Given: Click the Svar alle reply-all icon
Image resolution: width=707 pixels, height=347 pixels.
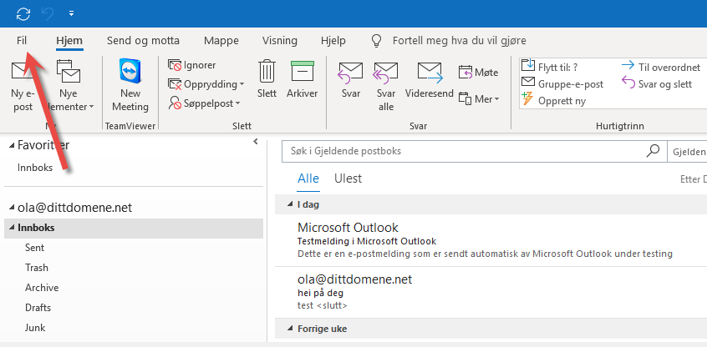Looking at the screenshot, I should 385,73.
